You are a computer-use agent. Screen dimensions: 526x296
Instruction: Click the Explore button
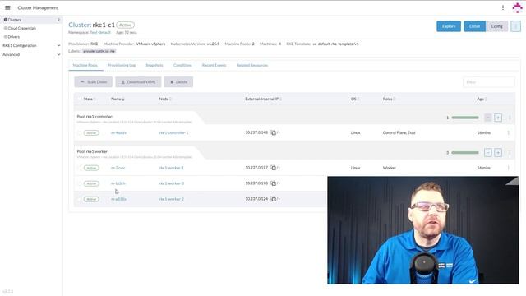click(x=449, y=26)
